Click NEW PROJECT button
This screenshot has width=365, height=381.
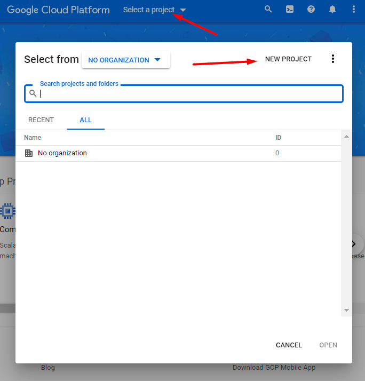pos(288,59)
